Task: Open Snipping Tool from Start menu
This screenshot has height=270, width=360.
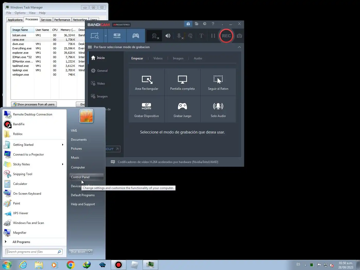Action: [34, 174]
